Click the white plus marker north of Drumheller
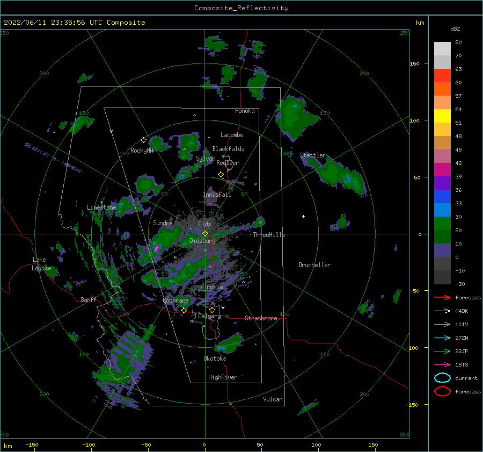 tap(303, 216)
